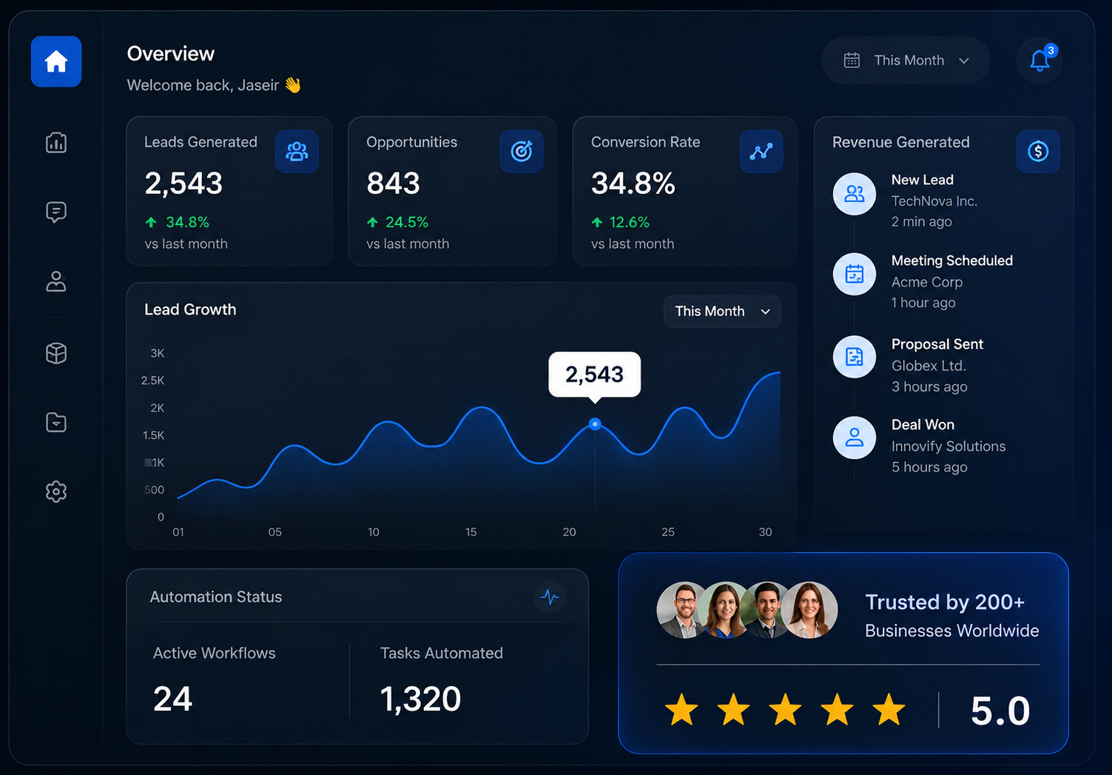Open the settings gear in sidebar
Viewport: 1112px width, 775px height.
tap(56, 491)
